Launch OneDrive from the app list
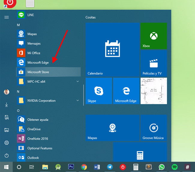The width and height of the screenshot is (195, 172). pos(49,129)
